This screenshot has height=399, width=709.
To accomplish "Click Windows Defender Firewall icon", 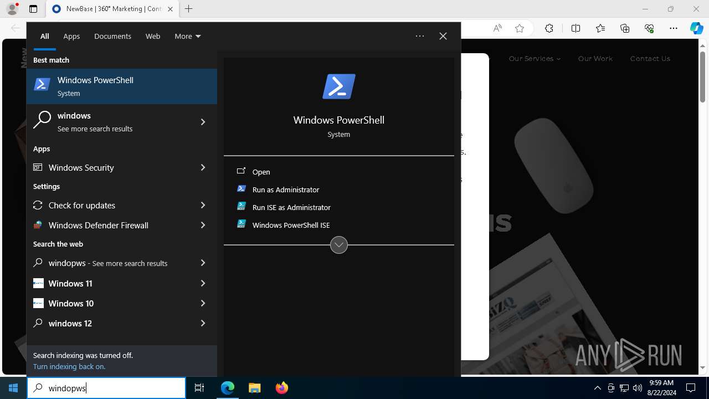I will pyautogui.click(x=38, y=225).
